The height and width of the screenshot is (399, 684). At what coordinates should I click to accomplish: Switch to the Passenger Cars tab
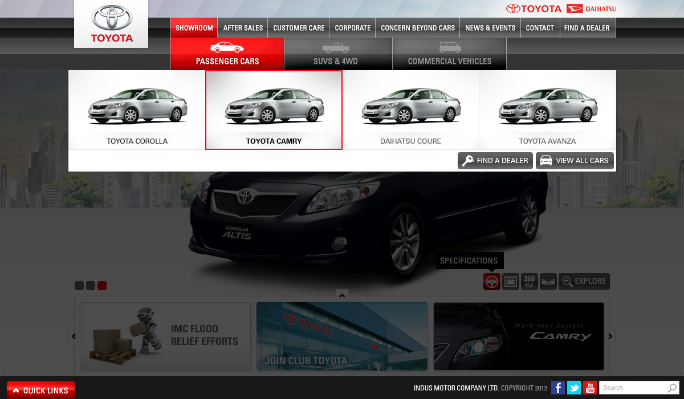(x=227, y=54)
